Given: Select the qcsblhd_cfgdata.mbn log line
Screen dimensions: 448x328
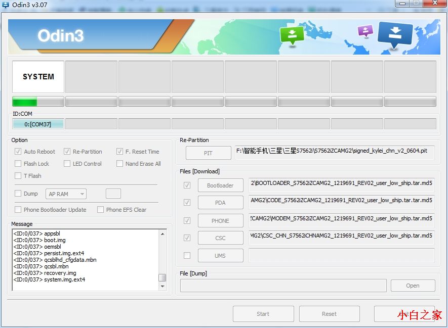Looking at the screenshot, I should (x=55, y=260).
